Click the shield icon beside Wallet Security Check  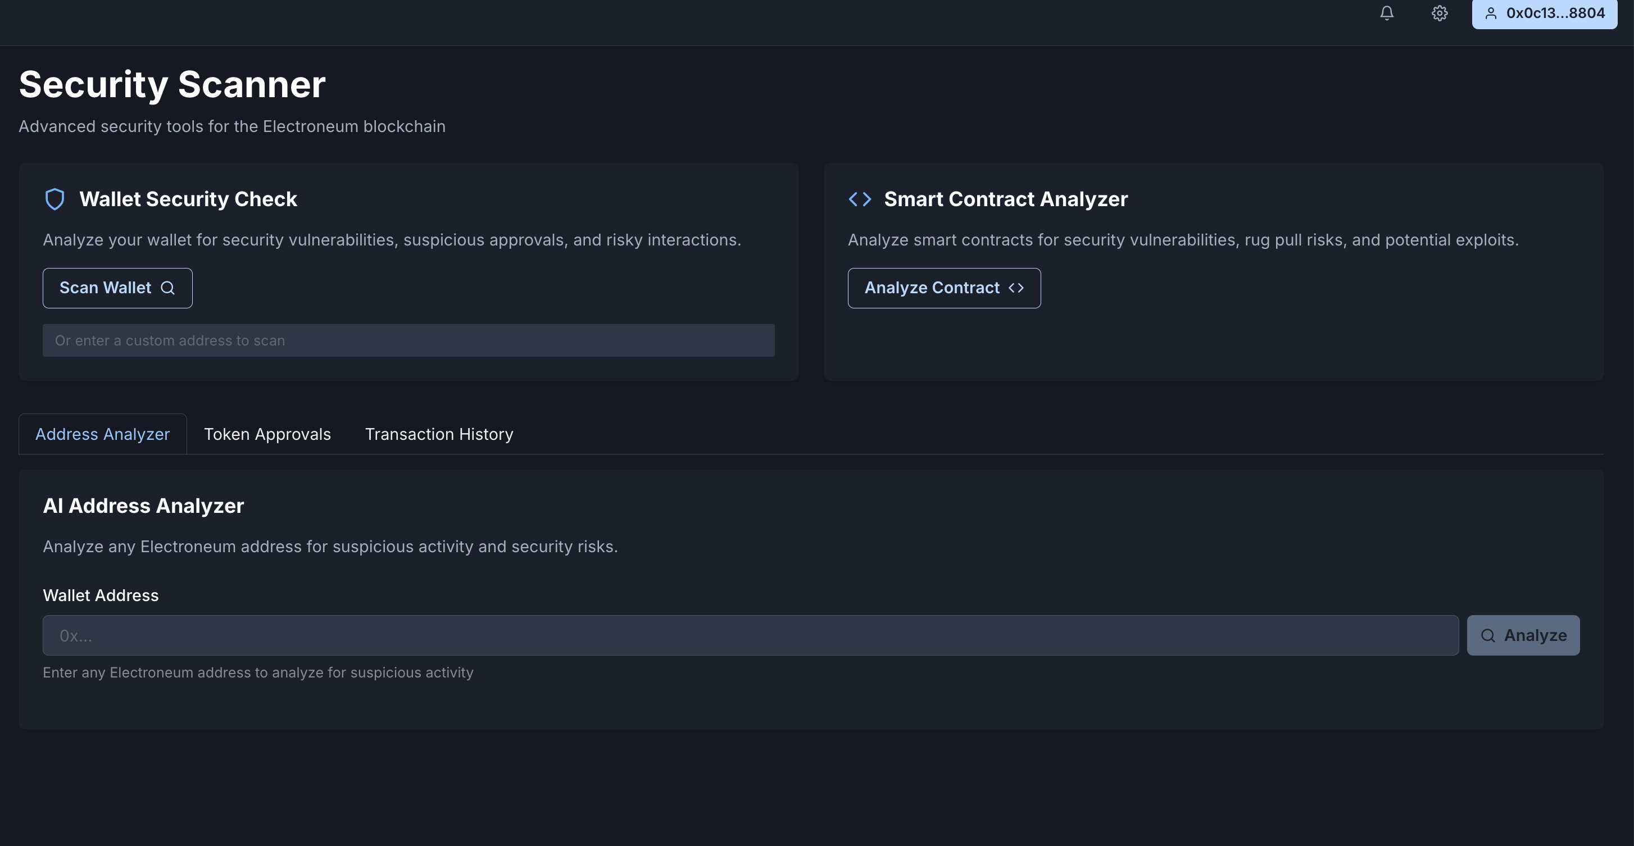point(55,199)
